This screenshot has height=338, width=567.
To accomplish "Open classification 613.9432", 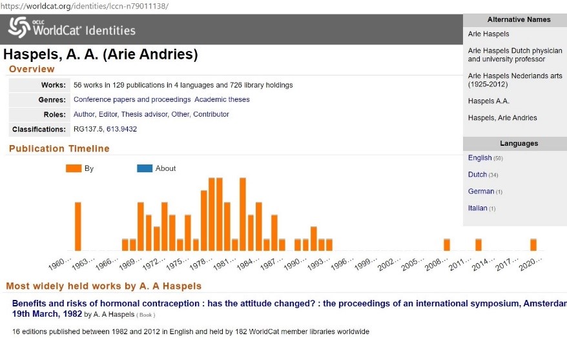I will (x=121, y=129).
